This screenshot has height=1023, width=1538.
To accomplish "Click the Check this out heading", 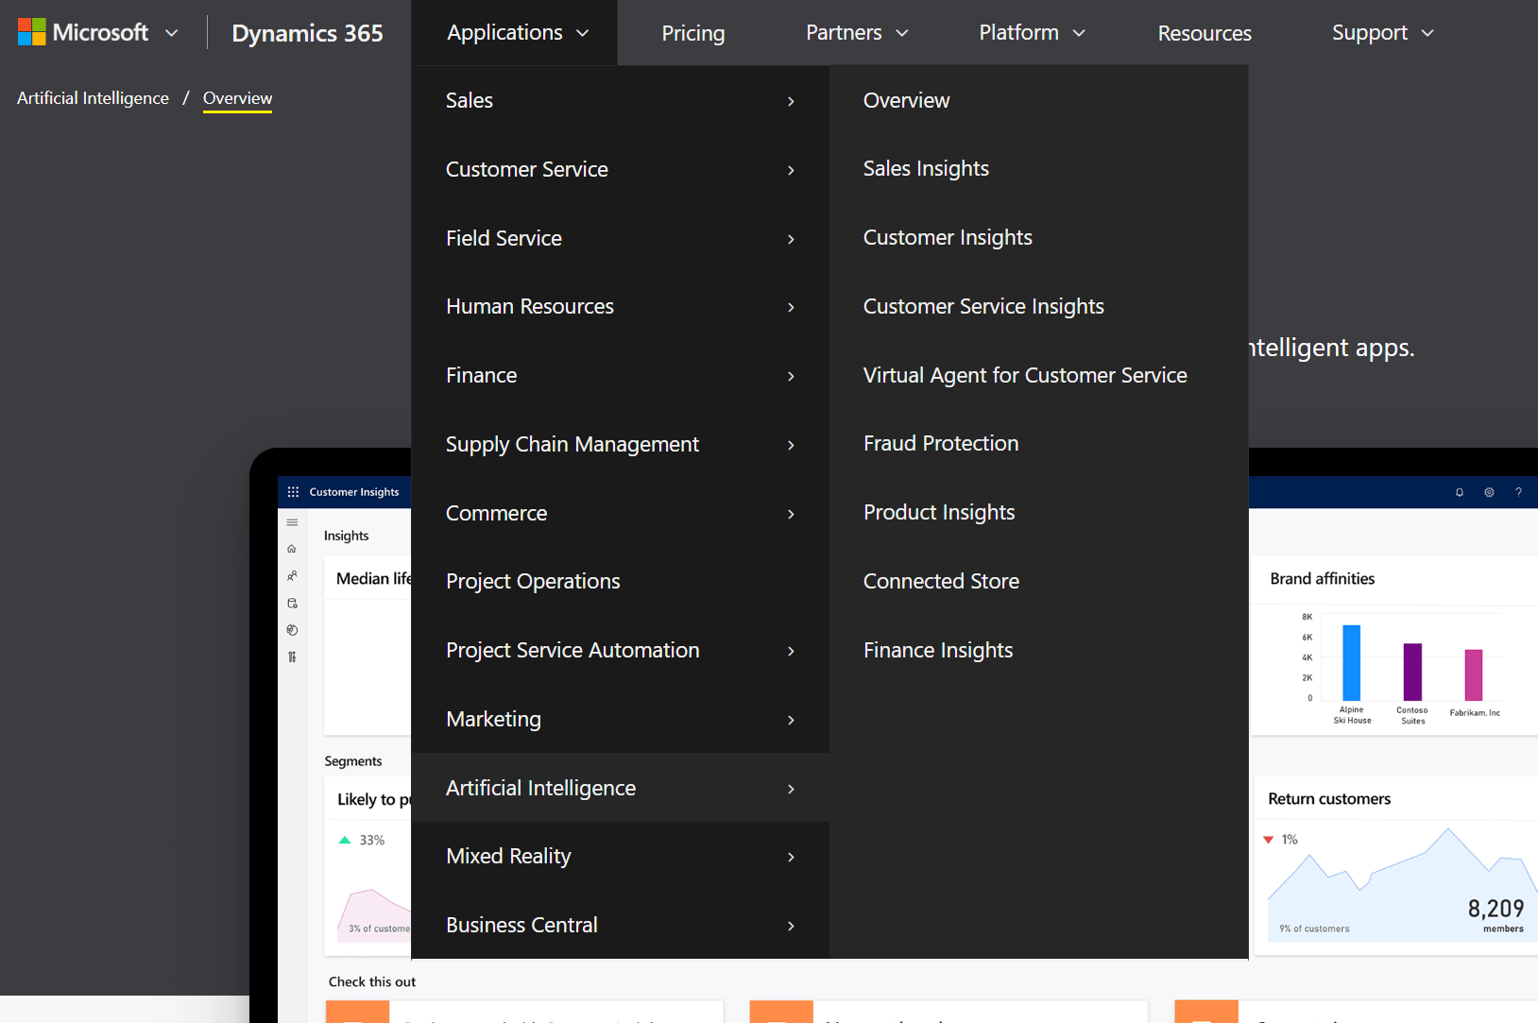I will point(372,982).
